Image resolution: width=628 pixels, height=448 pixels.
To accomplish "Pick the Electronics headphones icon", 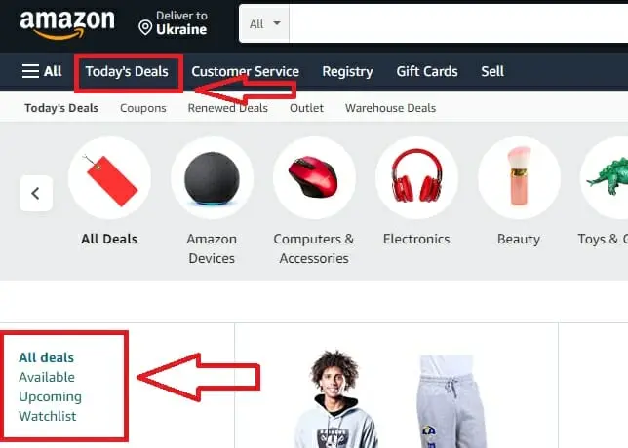I will pos(416,177).
